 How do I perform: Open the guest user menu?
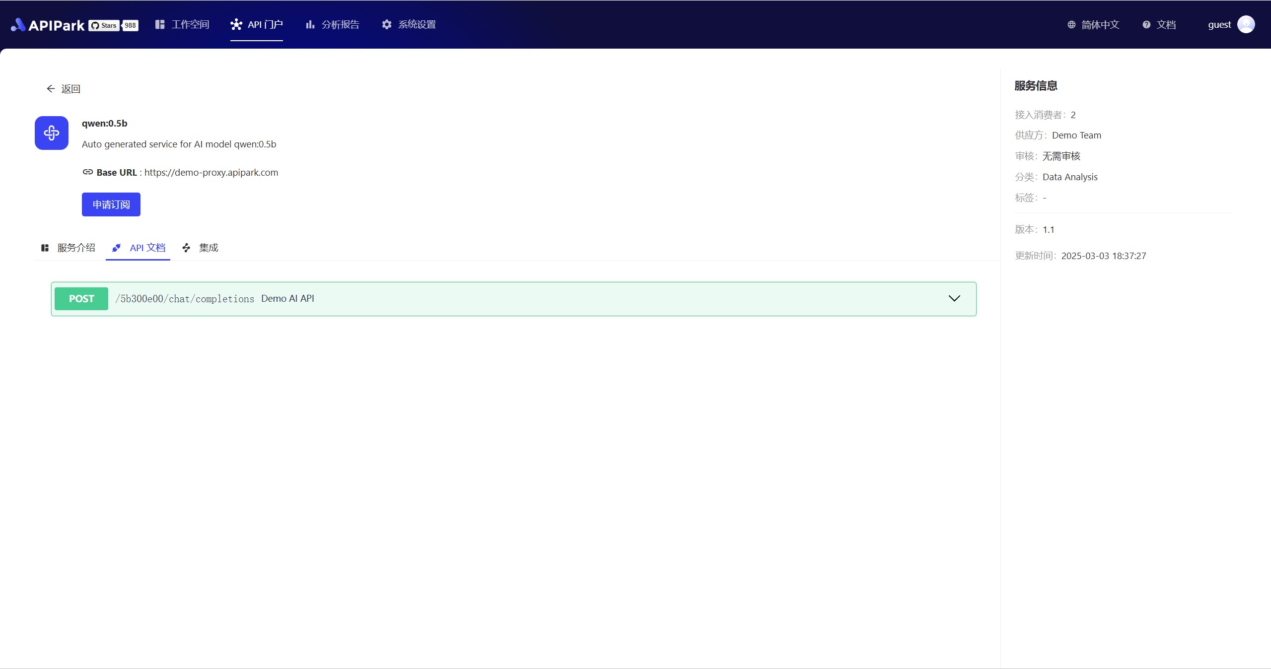point(1219,25)
